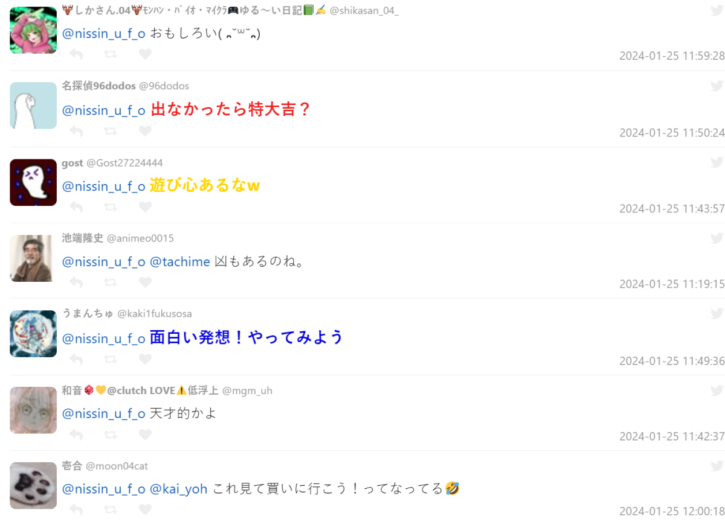Open the @tachime mention link
Viewport: 725px width, 522px height.
[179, 262]
